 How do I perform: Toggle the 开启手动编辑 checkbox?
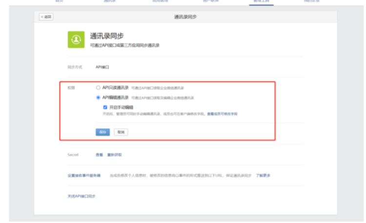(x=105, y=107)
